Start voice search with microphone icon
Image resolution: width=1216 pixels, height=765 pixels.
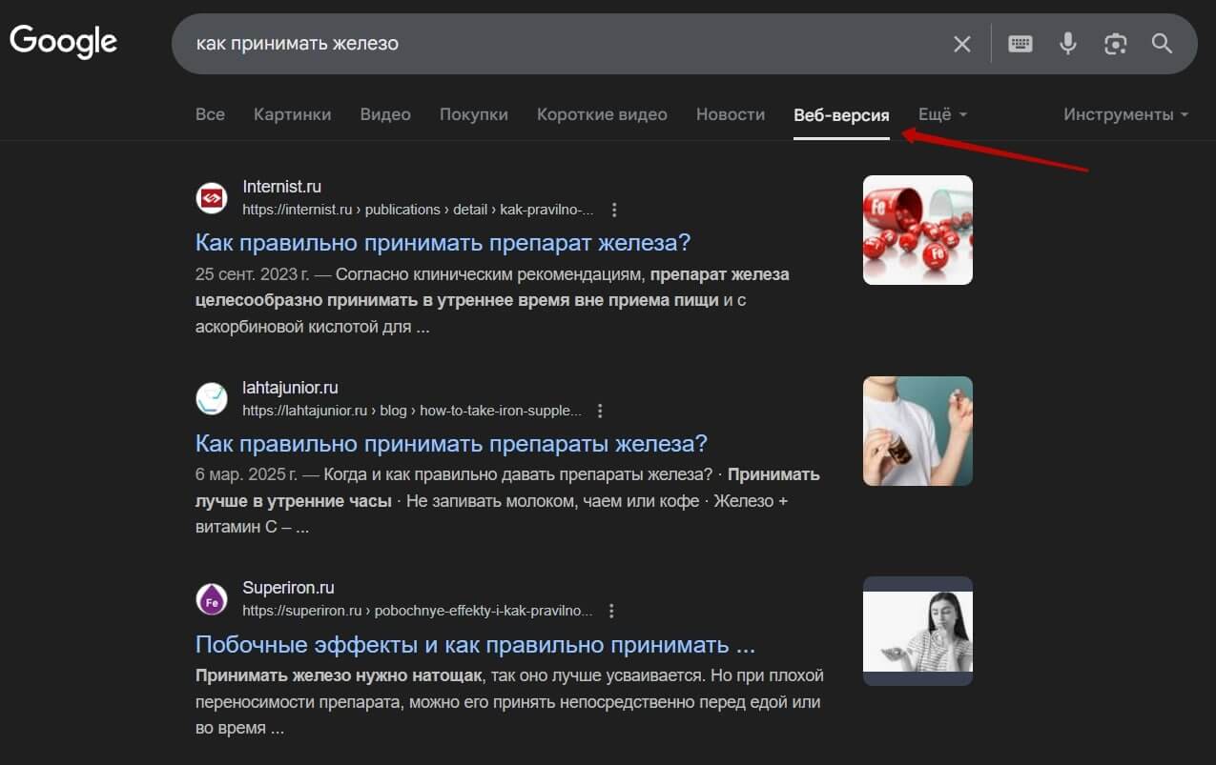[x=1068, y=44]
